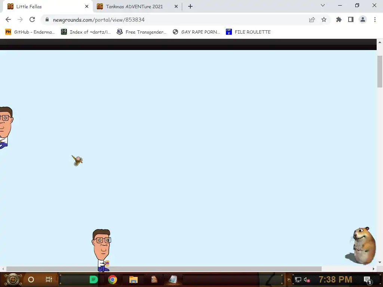Viewport: 383px width, 287px height.
Task: View site information via the lock icon
Action: [47, 19]
